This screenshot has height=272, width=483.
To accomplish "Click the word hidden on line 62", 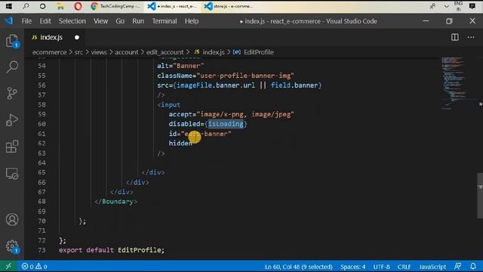I will coord(180,143).
